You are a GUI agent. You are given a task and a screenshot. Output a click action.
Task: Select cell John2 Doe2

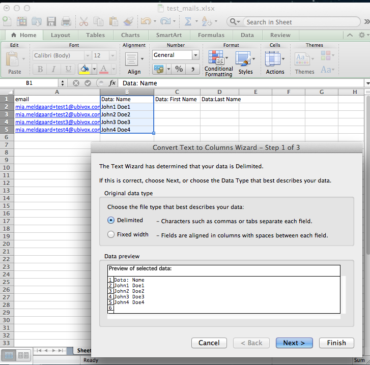pos(127,114)
